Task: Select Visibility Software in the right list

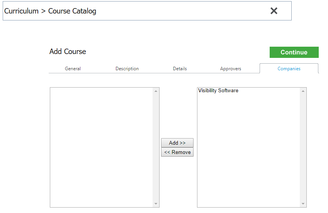Action: coord(218,91)
